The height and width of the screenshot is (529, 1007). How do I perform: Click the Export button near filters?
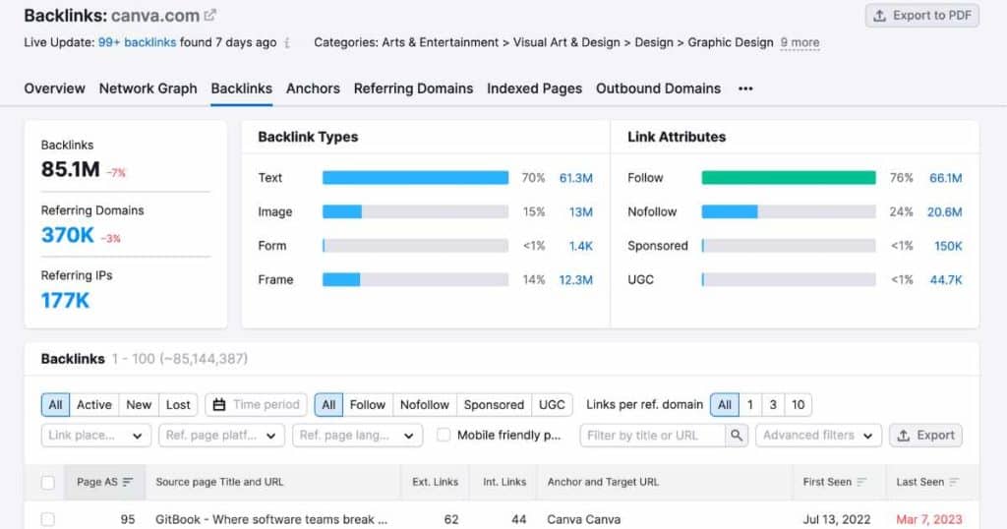925,436
